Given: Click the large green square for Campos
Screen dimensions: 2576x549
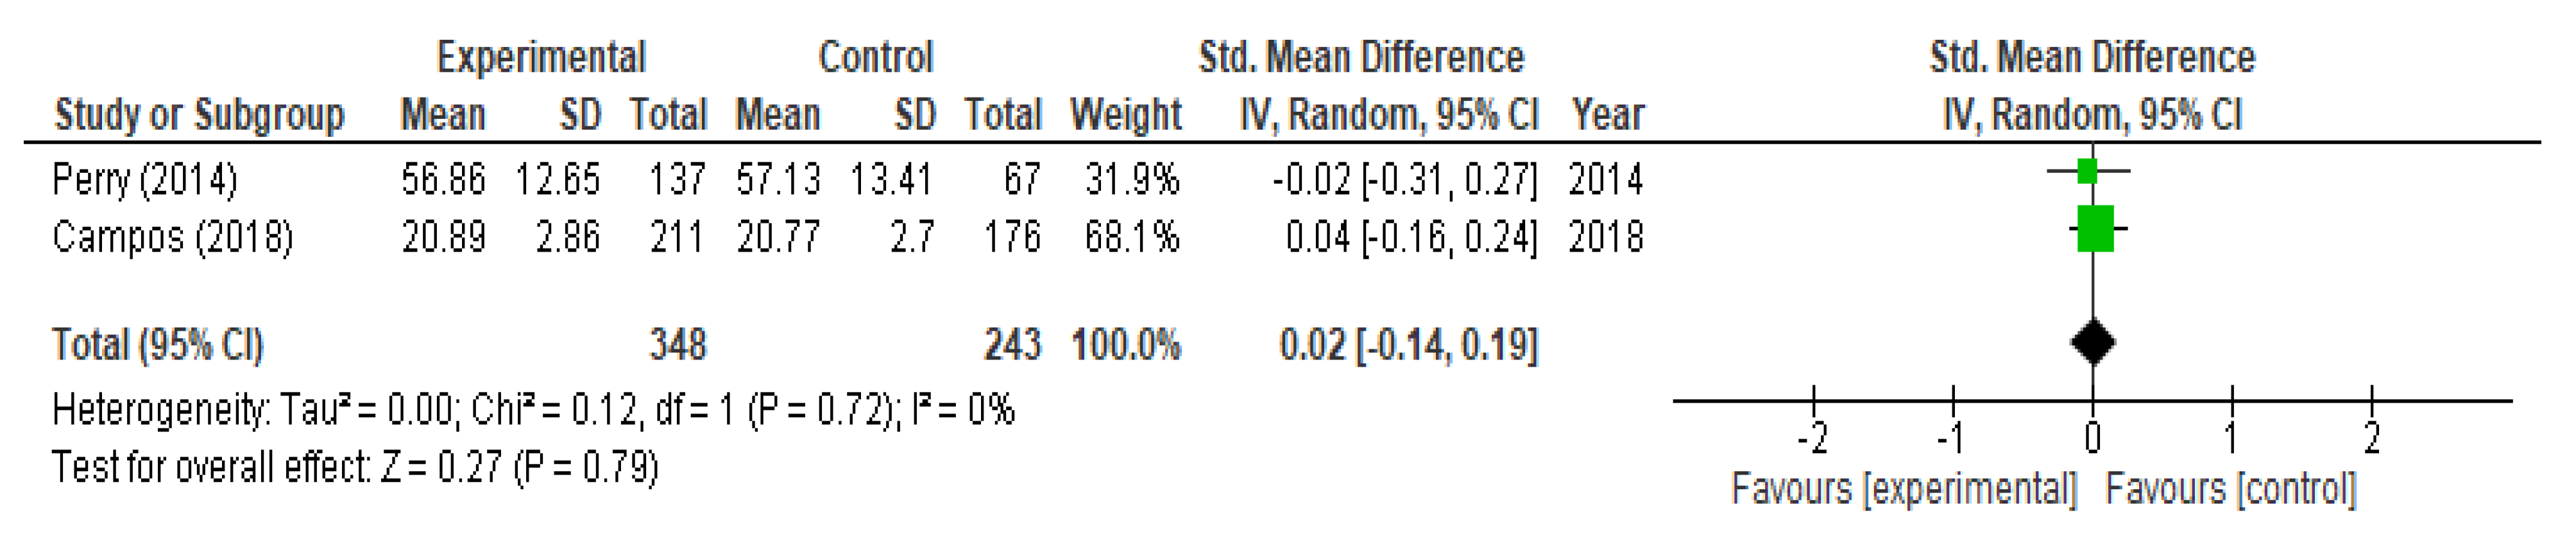Looking at the screenshot, I should (x=2095, y=229).
